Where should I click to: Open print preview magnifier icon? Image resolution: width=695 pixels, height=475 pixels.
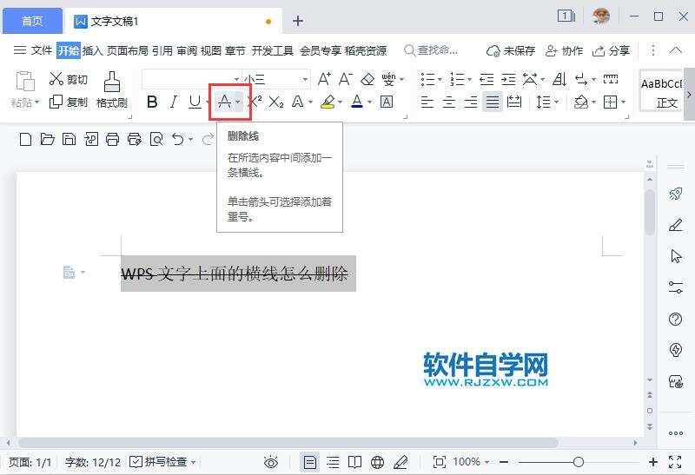pyautogui.click(x=156, y=140)
